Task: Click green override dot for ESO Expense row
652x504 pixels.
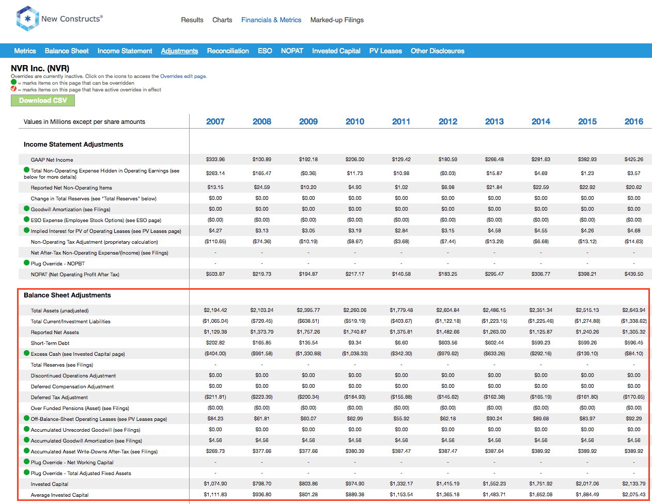Action: click(27, 219)
